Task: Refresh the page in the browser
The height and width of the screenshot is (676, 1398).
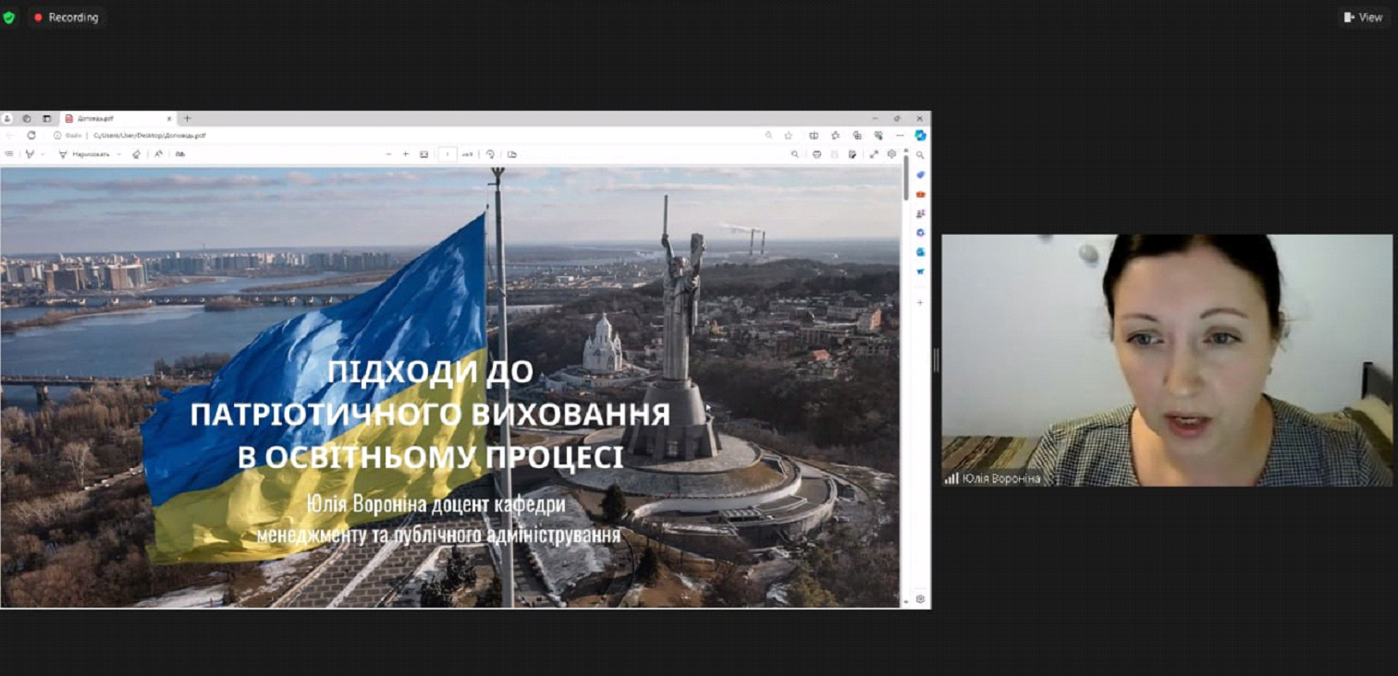Action: 31,135
